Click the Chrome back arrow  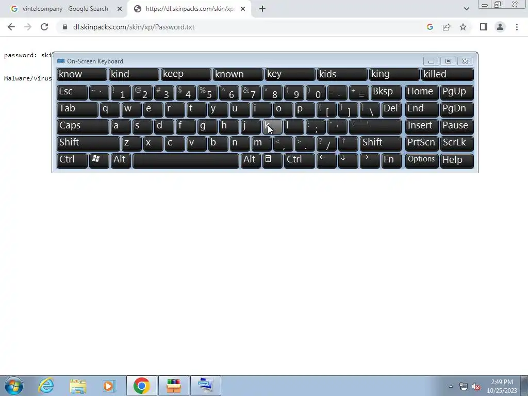point(11,27)
